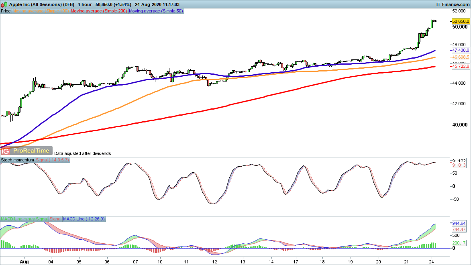Click the blue 47,430.8 moving average tag
The width and height of the screenshot is (471, 265).
pos(461,51)
